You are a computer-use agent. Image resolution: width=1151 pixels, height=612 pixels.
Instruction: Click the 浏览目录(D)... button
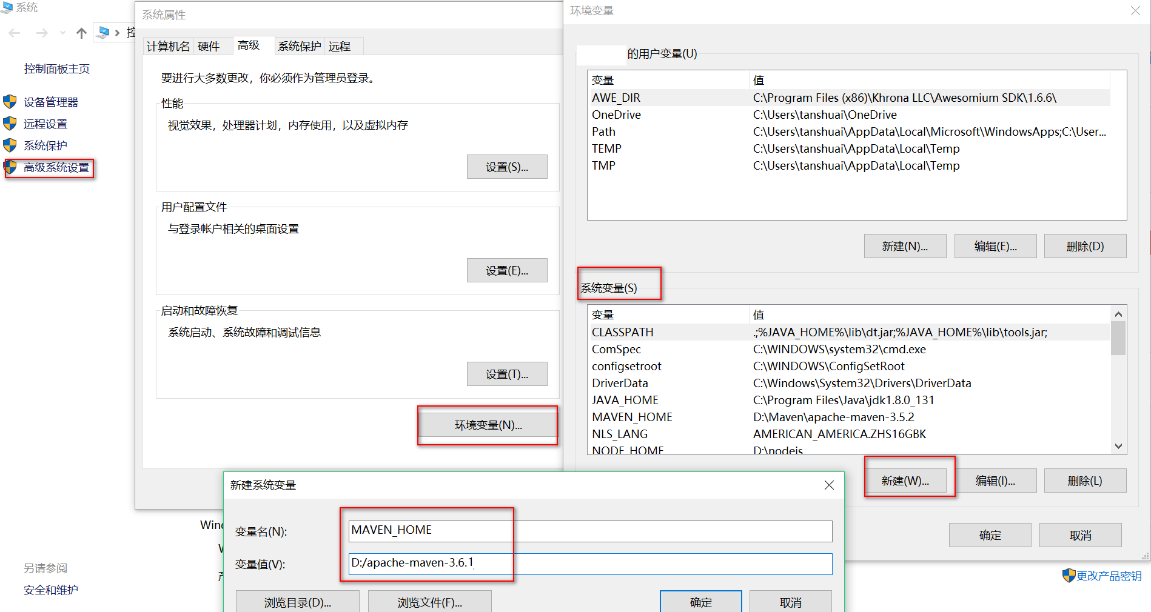point(297,602)
